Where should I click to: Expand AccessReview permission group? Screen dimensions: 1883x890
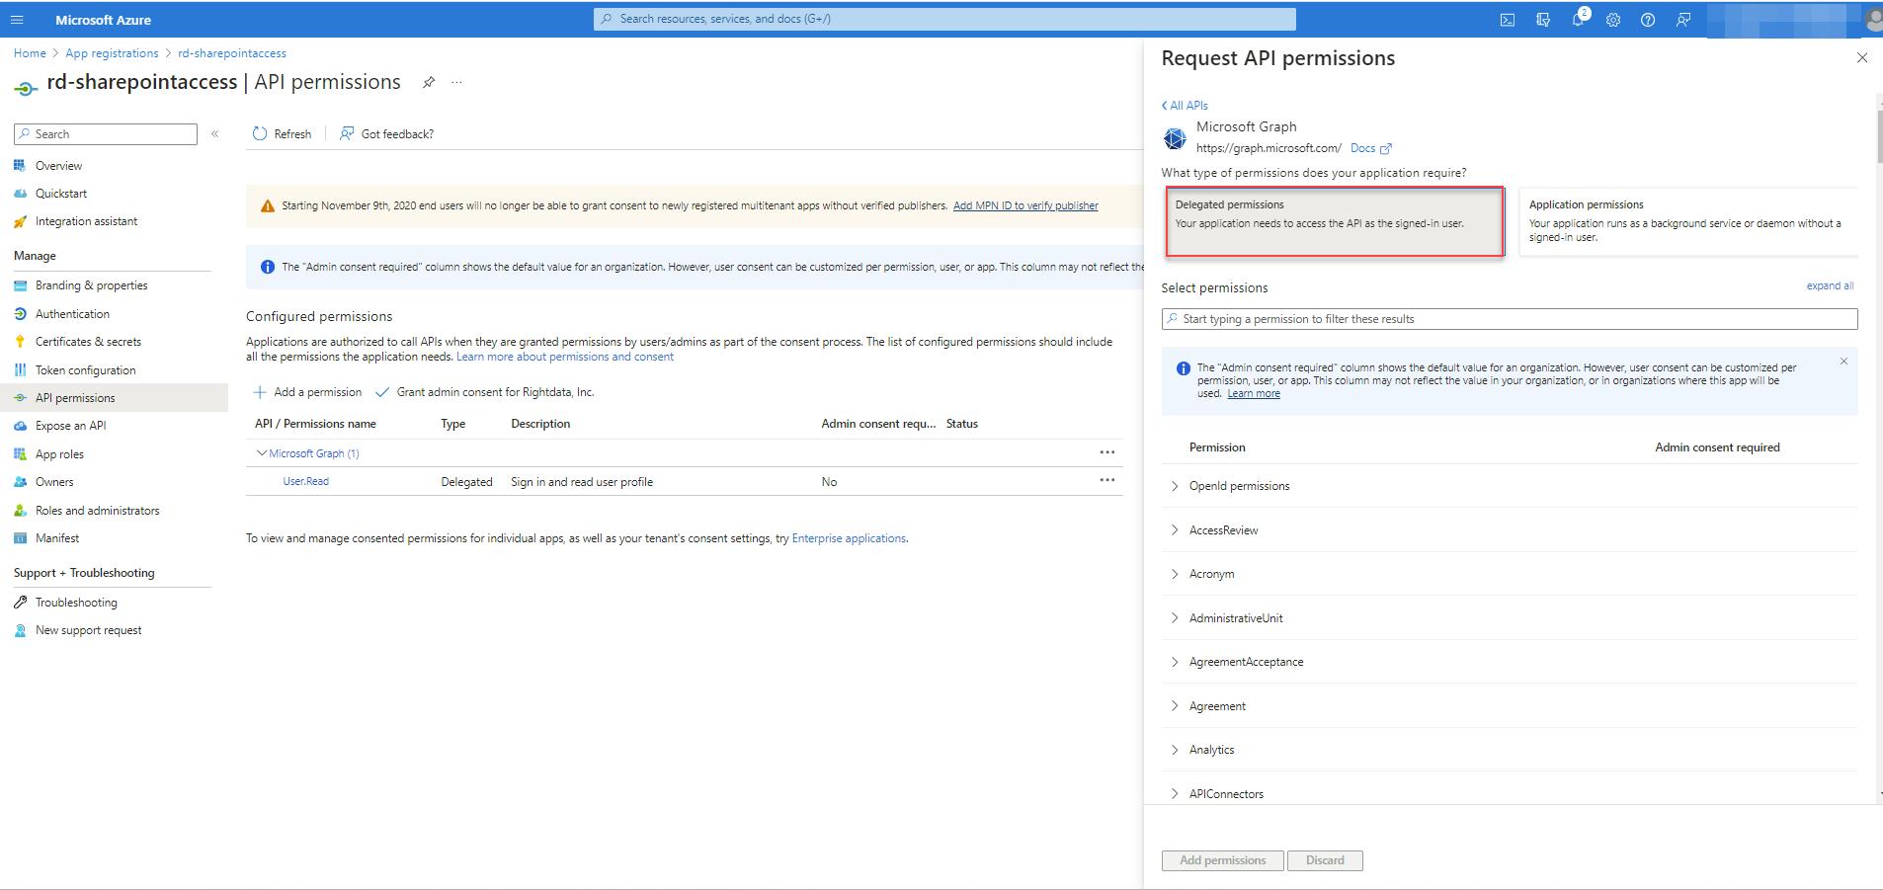coord(1175,530)
